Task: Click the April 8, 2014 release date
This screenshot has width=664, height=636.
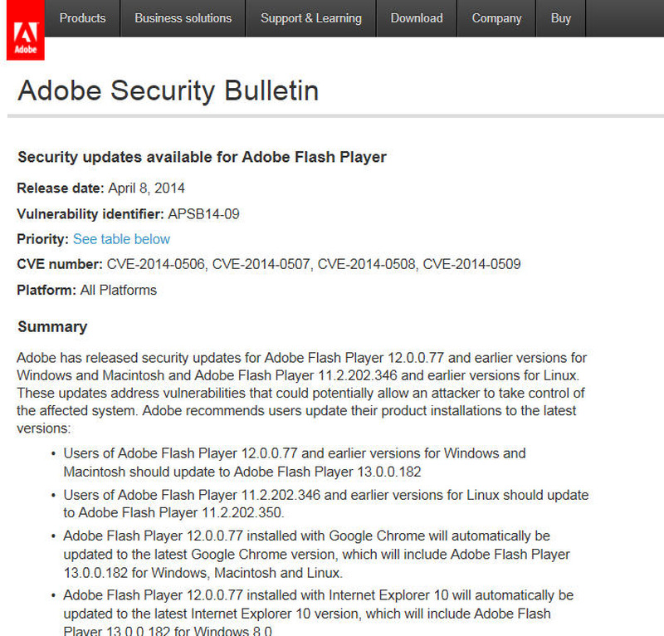Action: pos(146,188)
